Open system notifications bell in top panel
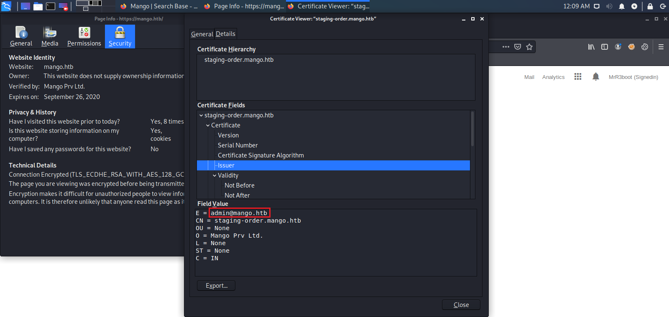This screenshot has height=317, width=669. (x=622, y=6)
